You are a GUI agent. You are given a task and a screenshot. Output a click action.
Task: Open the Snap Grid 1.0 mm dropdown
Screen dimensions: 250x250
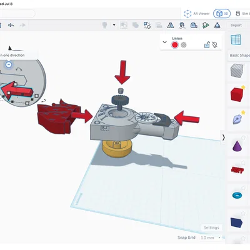pyautogui.click(x=211, y=237)
